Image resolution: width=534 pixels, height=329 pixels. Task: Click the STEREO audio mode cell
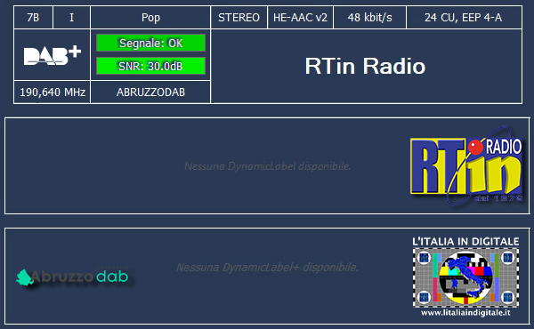tap(239, 18)
